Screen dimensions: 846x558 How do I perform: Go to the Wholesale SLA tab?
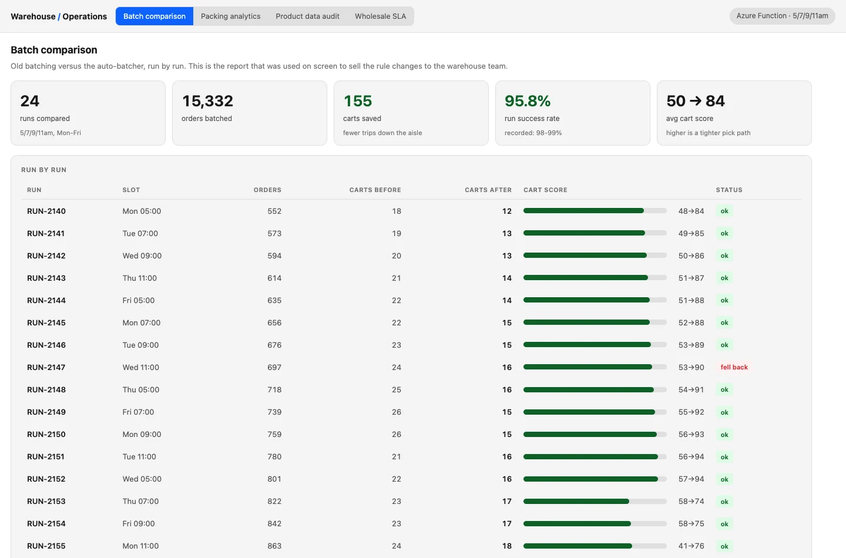(380, 16)
